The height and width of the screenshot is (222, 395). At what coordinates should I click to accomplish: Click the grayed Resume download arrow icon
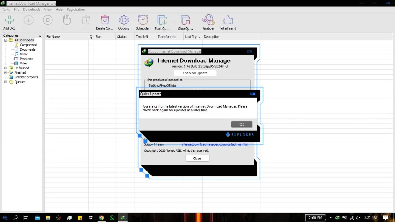click(x=29, y=20)
